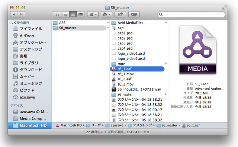Select screenshot file ending 04 18.58.32

pyautogui.click(x=137, y=105)
